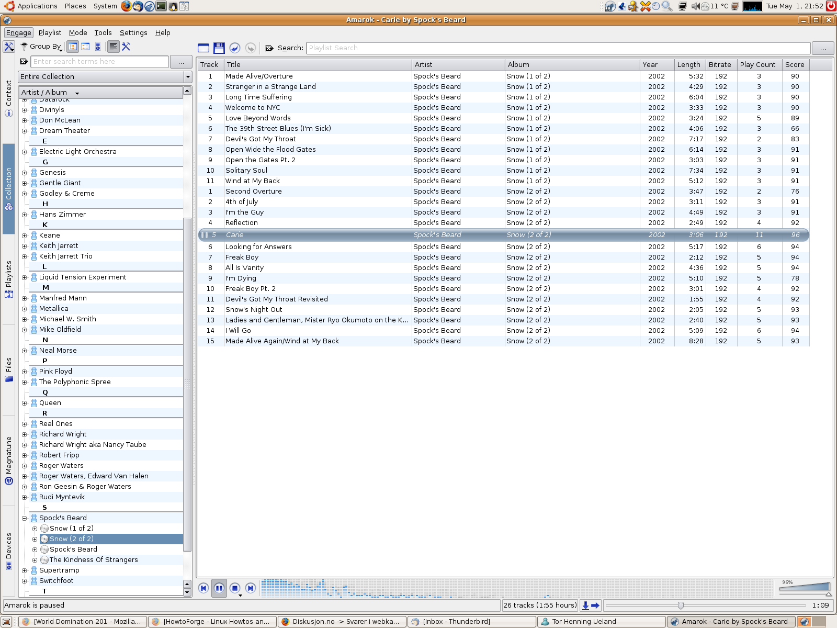837x628 pixels.
Task: Open the Engage menu
Action: point(19,32)
